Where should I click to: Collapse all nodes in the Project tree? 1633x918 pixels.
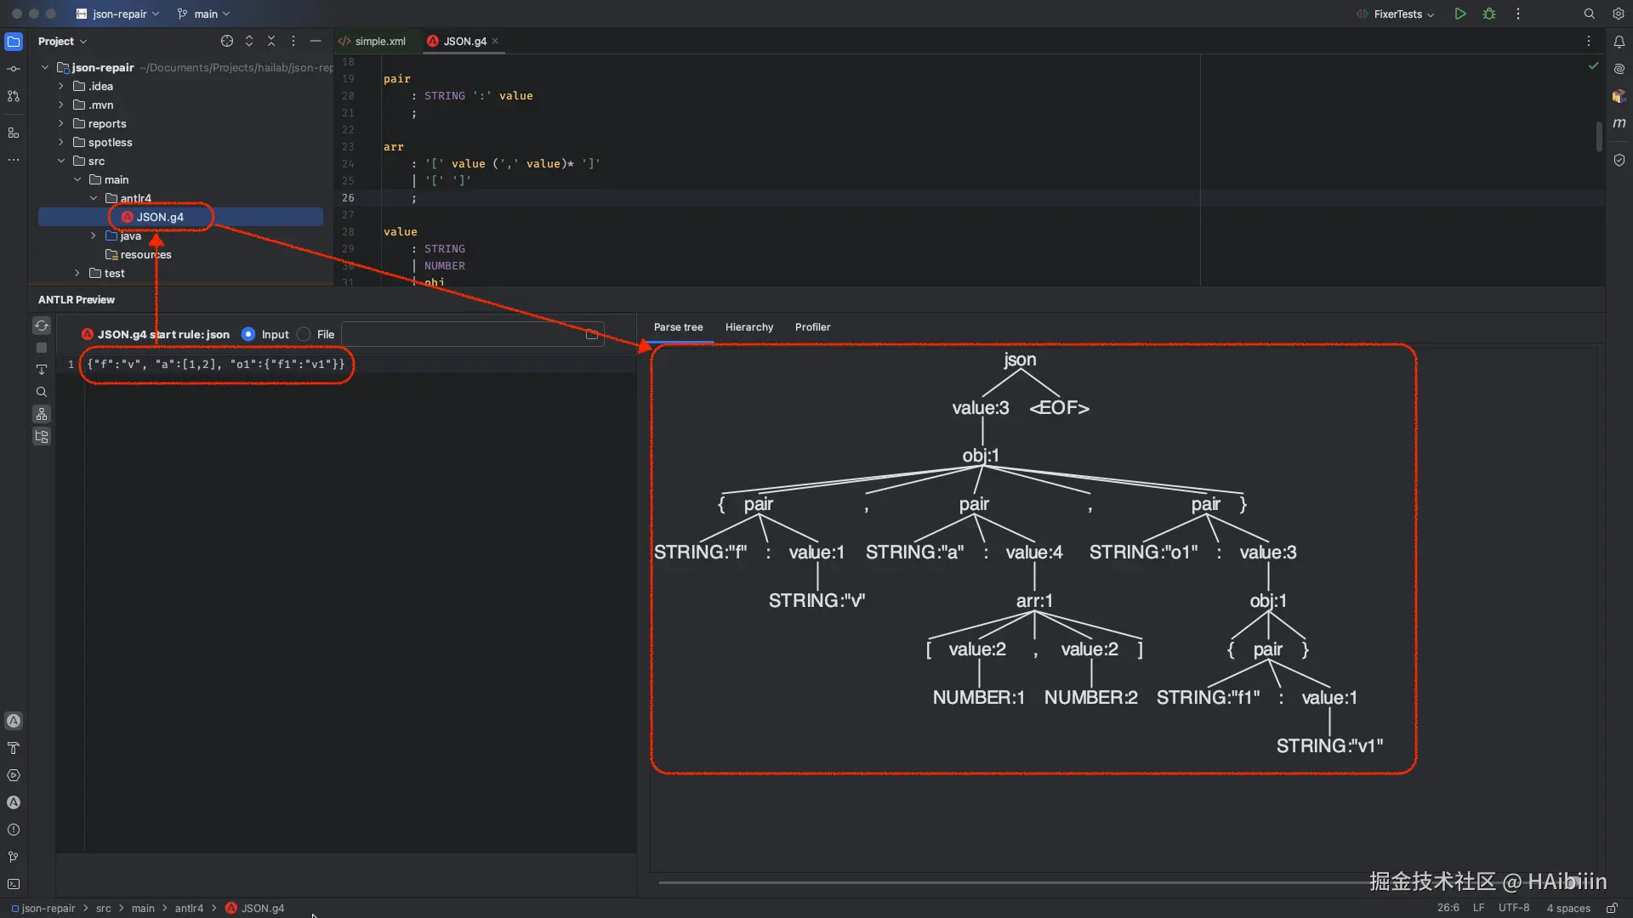[x=270, y=40]
